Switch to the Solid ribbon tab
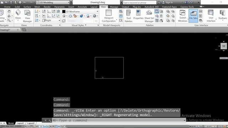The image size is (228, 128). [x=17, y=7]
